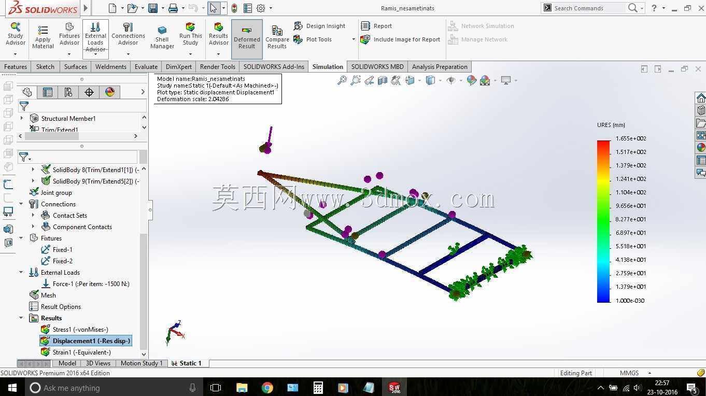Open the FeatureManager design tree tab
The height and width of the screenshot is (396, 706).
(27, 92)
